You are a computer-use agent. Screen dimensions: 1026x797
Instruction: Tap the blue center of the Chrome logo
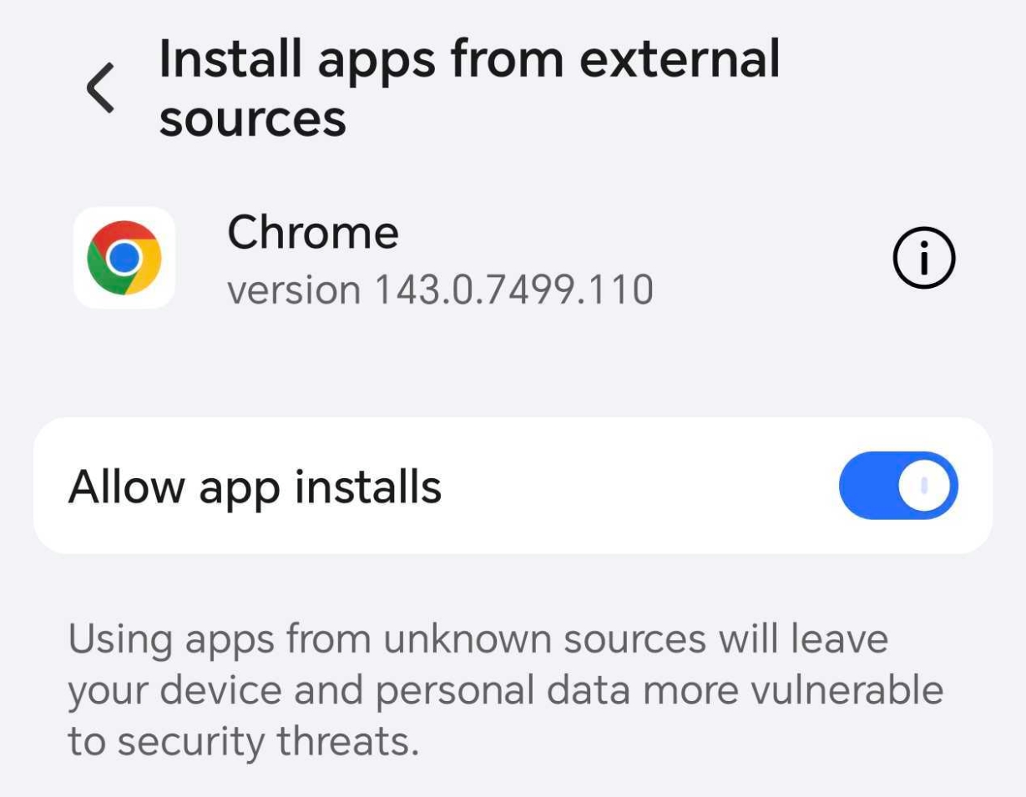[x=124, y=258]
